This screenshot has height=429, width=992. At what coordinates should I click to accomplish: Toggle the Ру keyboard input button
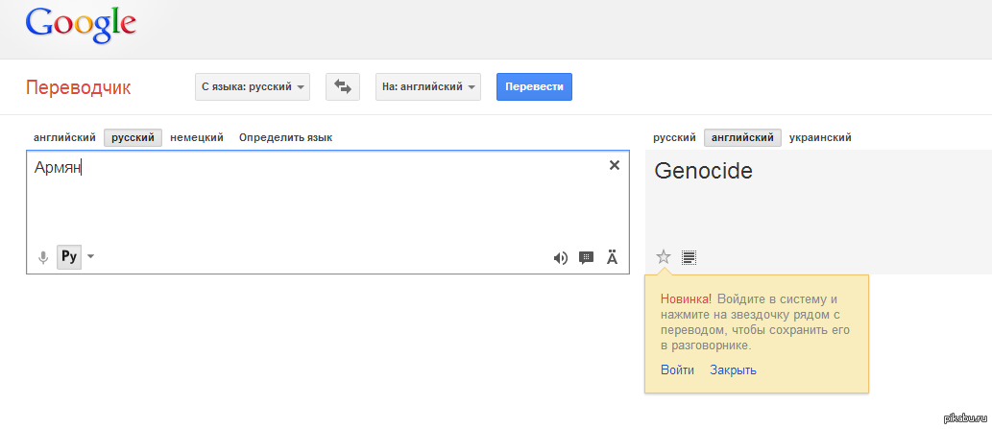69,256
